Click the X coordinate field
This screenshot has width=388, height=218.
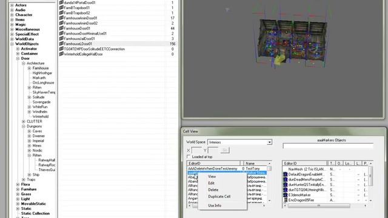pos(196,150)
